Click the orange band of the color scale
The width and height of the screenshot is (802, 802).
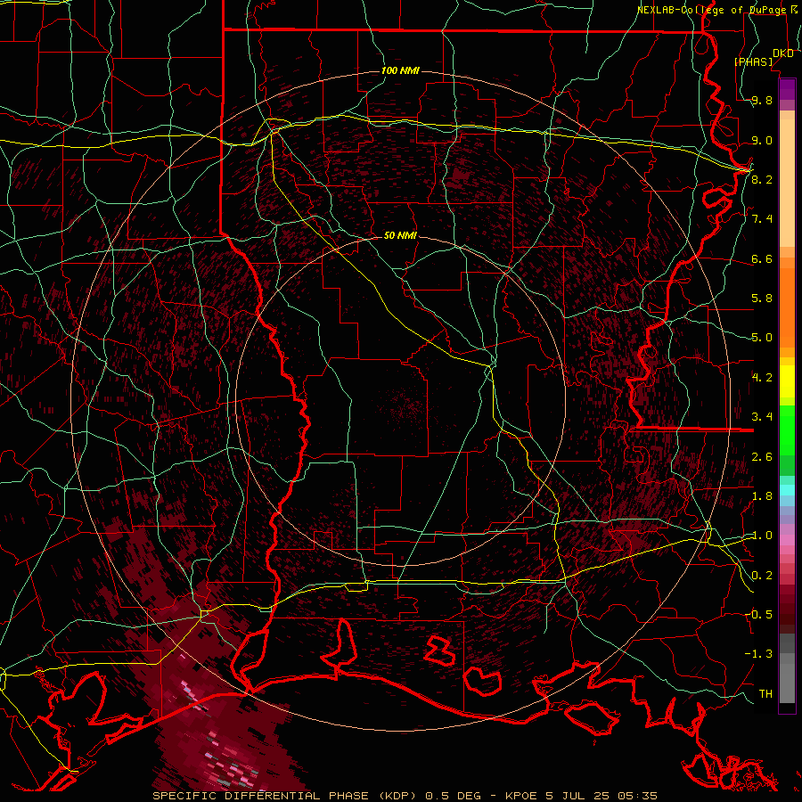point(787,307)
